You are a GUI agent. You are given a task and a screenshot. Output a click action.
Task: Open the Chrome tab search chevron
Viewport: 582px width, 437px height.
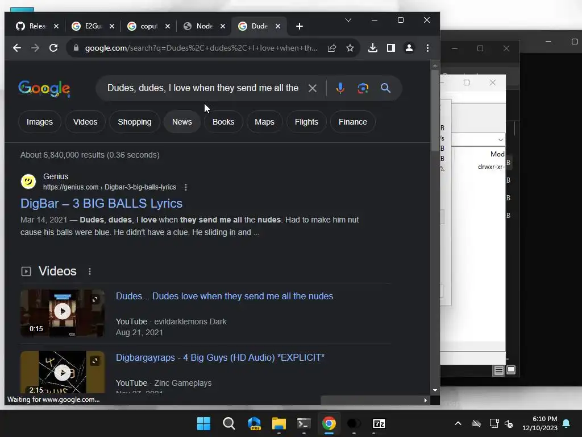(348, 20)
